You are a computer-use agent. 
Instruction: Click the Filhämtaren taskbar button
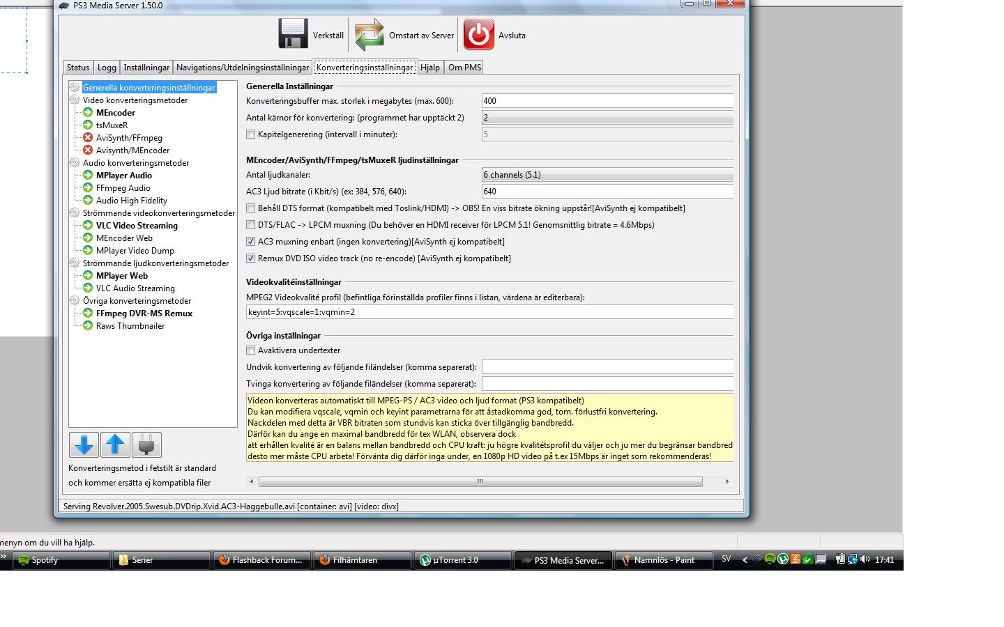click(x=363, y=559)
